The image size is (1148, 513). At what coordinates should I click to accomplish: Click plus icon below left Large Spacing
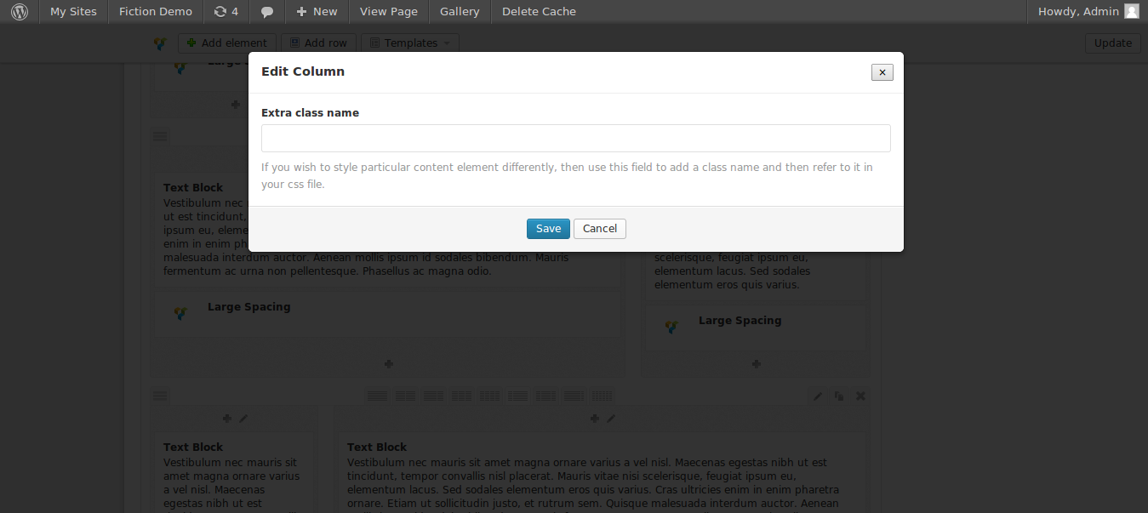click(389, 363)
